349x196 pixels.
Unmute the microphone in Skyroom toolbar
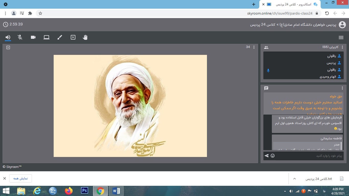pyautogui.click(x=20, y=37)
